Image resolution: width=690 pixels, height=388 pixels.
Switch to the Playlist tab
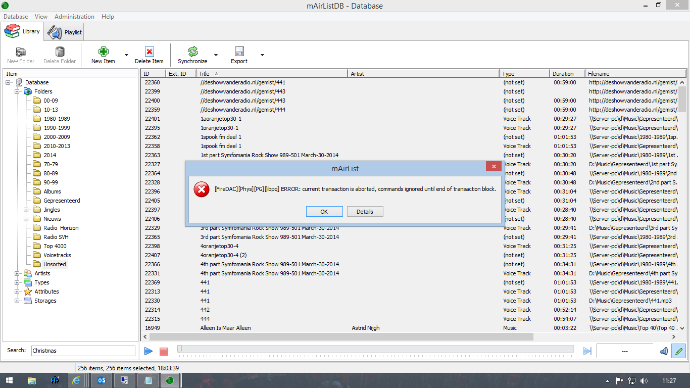[x=64, y=32]
